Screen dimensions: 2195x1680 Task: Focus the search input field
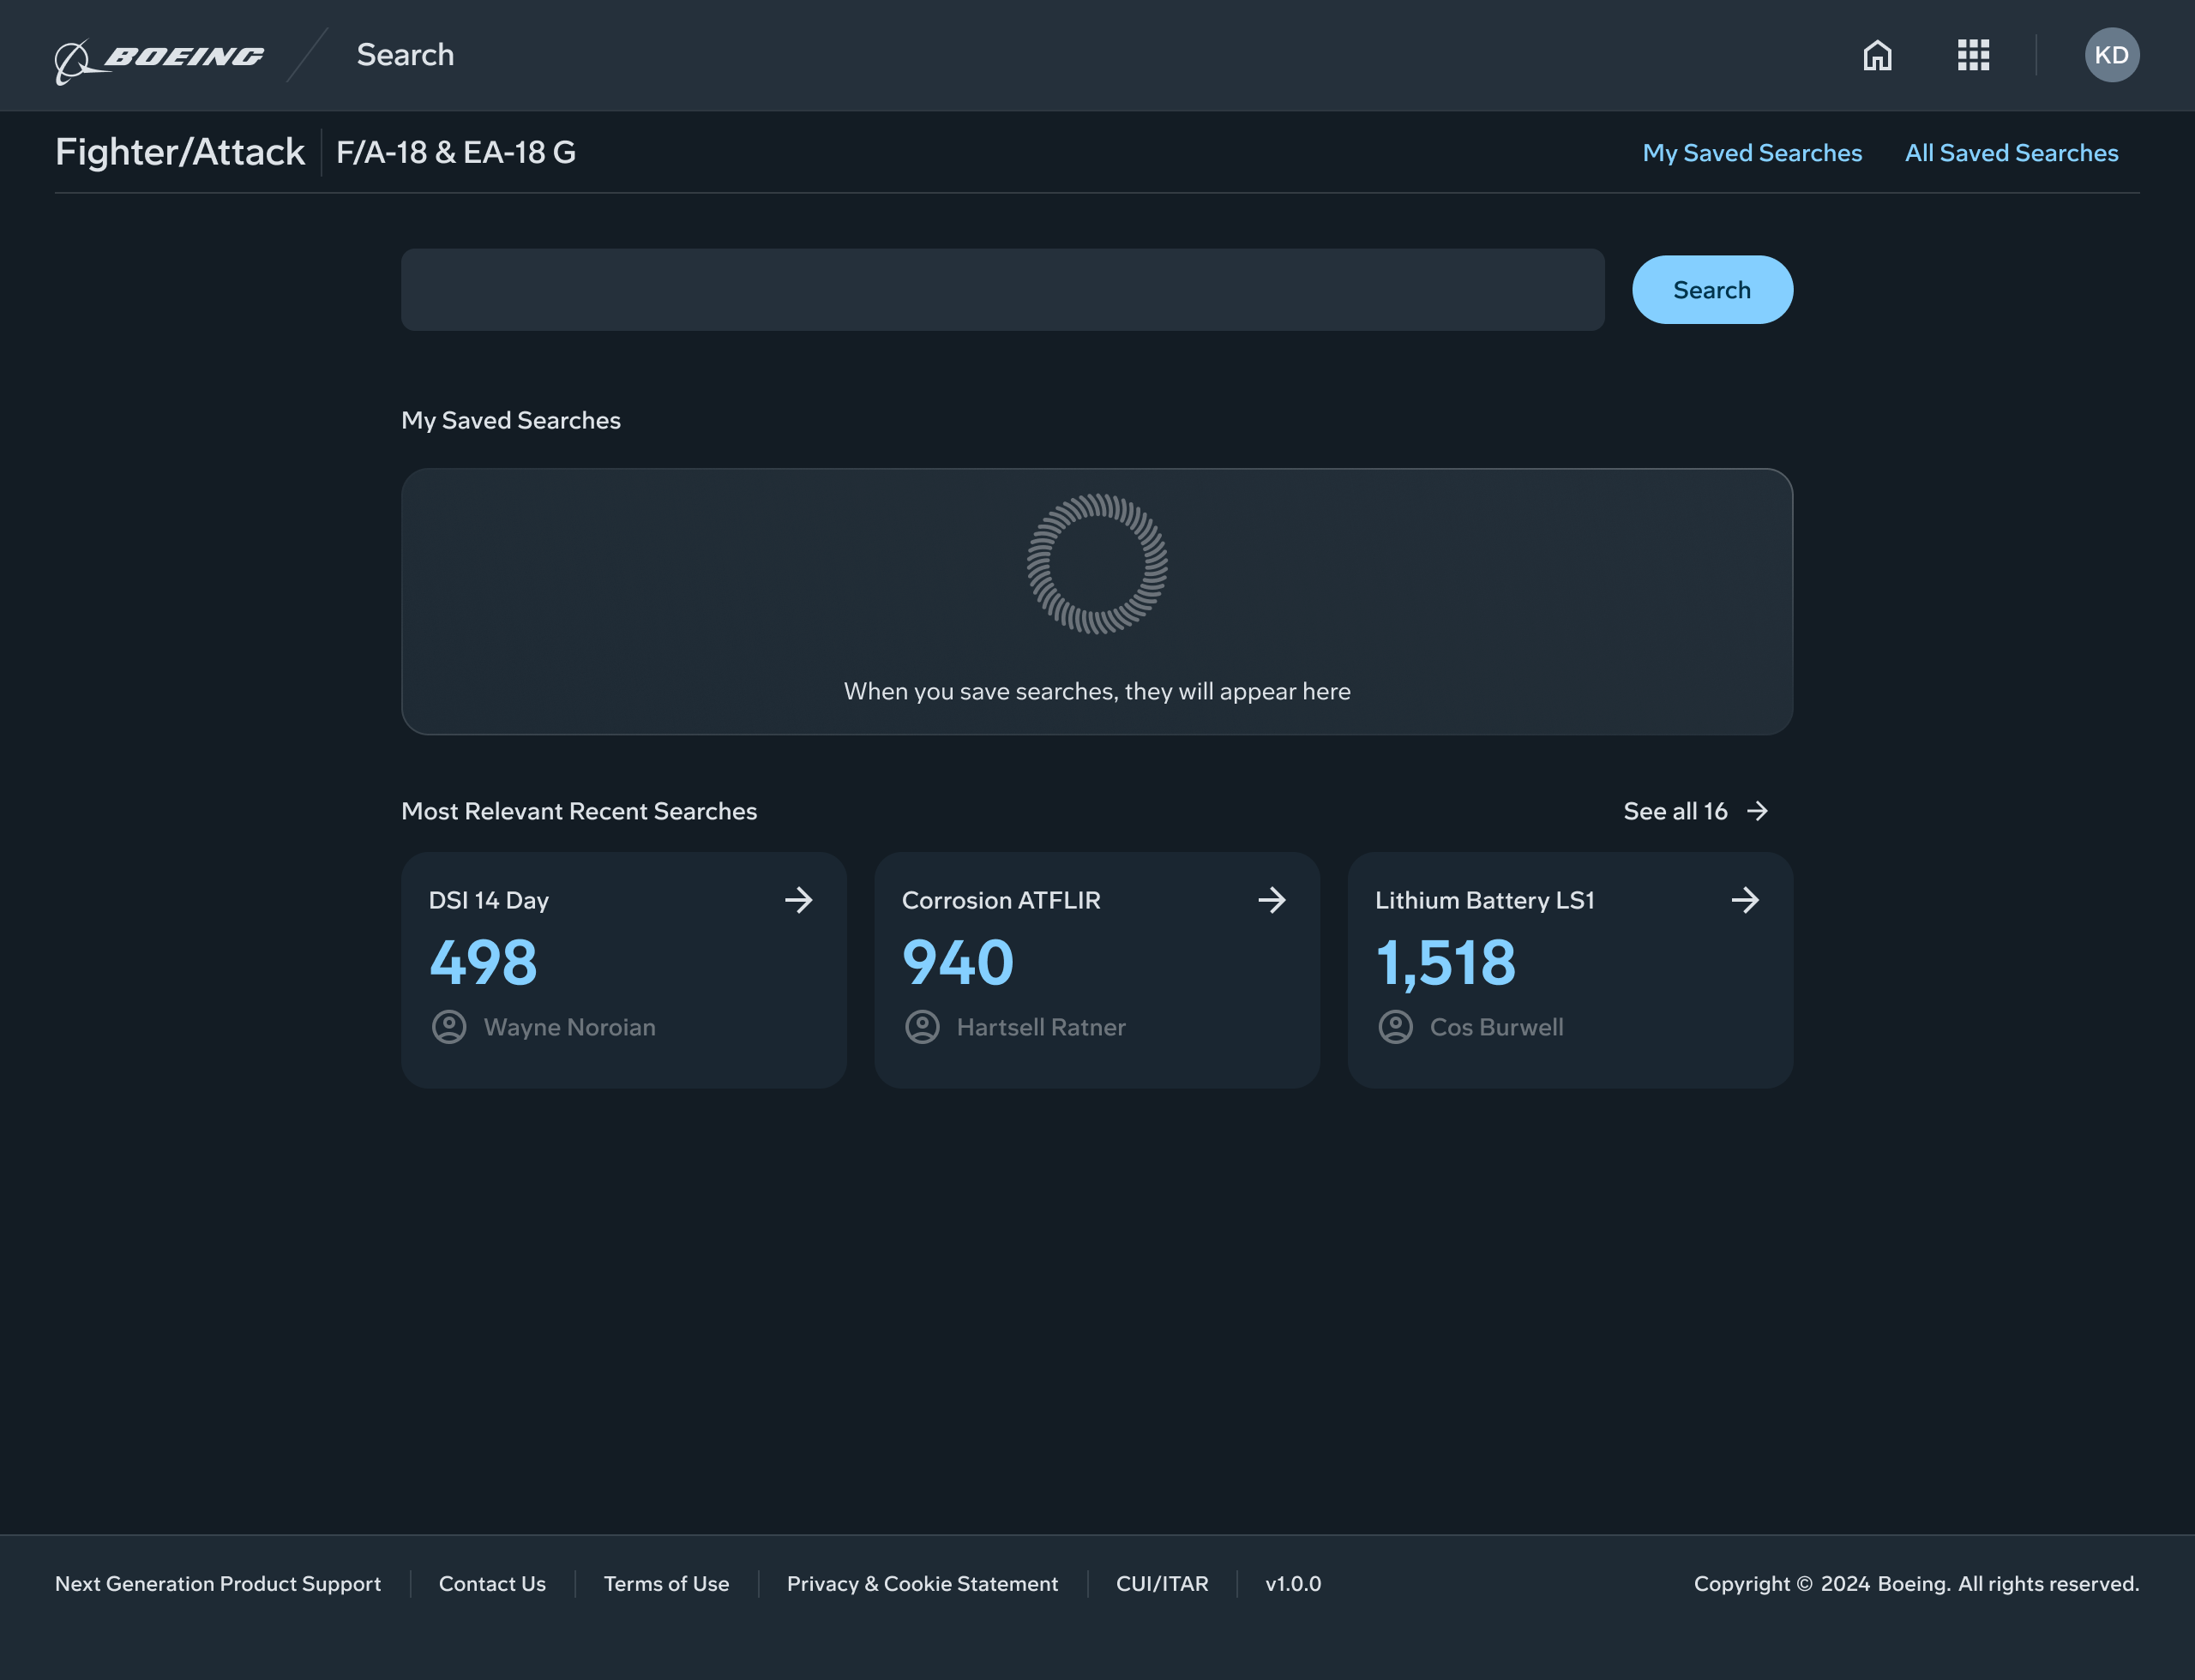1002,290
